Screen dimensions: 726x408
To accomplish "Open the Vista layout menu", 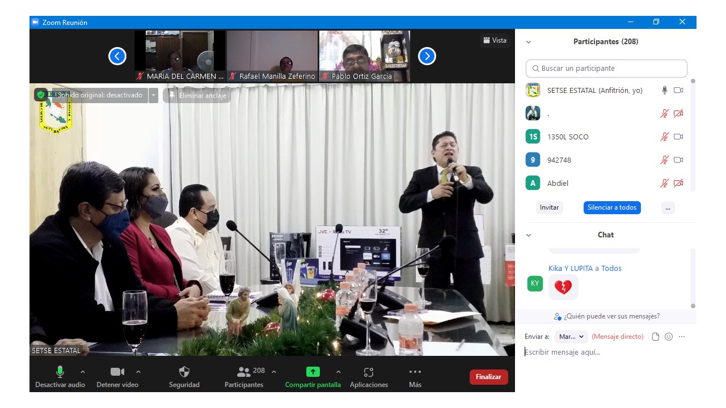I will click(x=495, y=40).
